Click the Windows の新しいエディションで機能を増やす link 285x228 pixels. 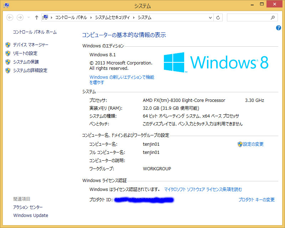click(122, 80)
